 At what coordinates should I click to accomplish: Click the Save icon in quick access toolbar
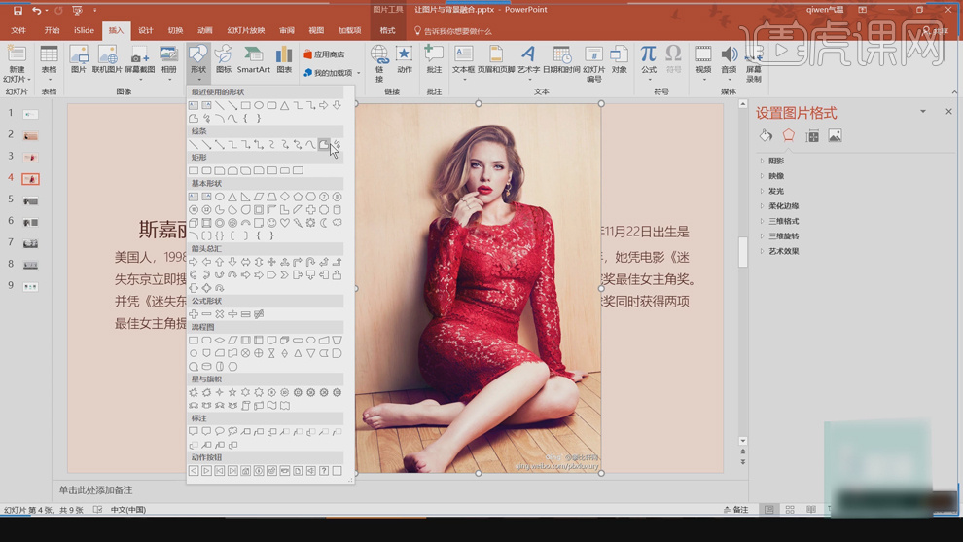point(18,10)
